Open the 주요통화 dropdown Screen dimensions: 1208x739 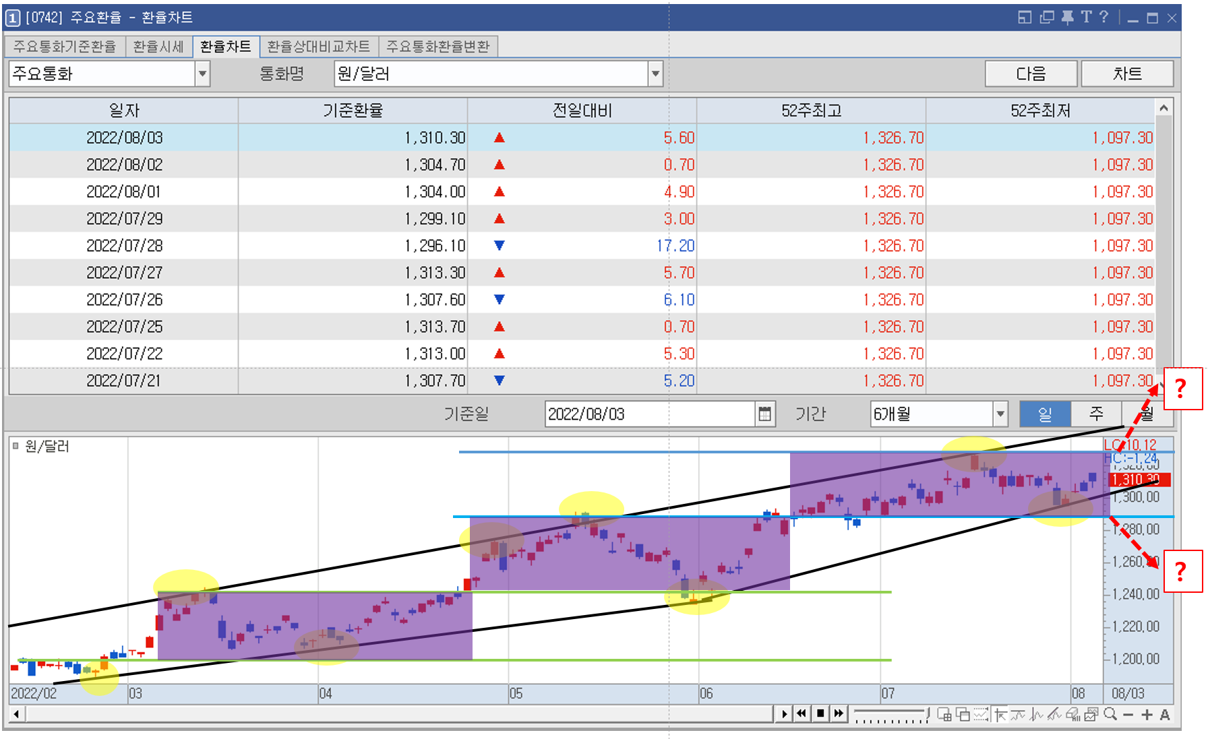[x=202, y=73]
